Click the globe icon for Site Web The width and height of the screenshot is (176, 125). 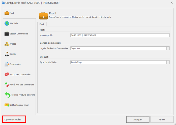7,23
